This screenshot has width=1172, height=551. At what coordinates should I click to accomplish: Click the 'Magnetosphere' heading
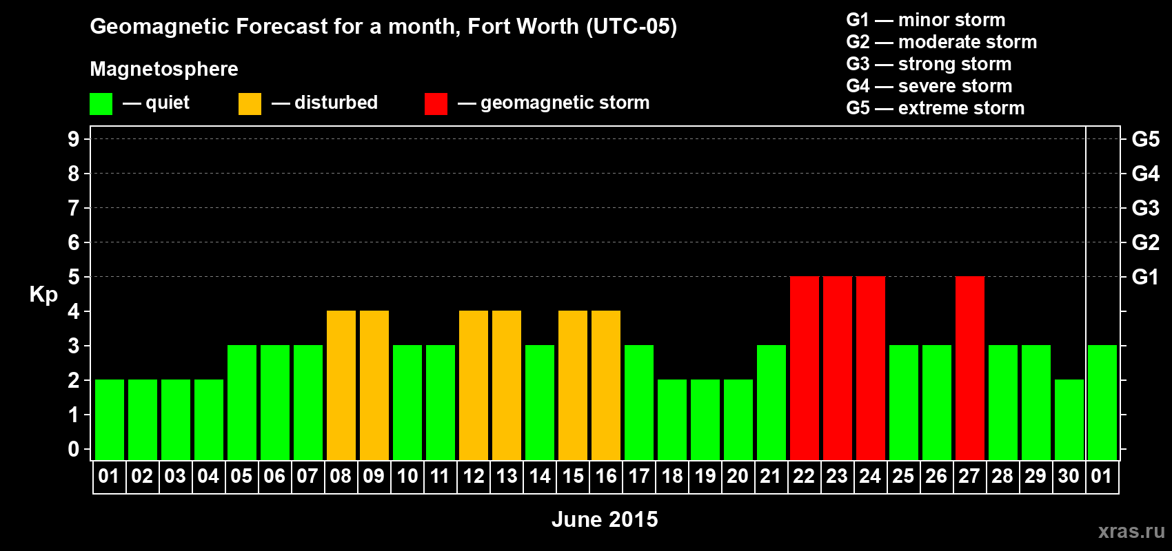(164, 69)
